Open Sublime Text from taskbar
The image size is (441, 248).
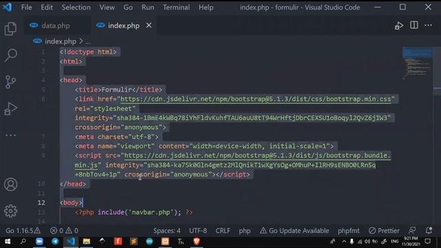pos(134,241)
